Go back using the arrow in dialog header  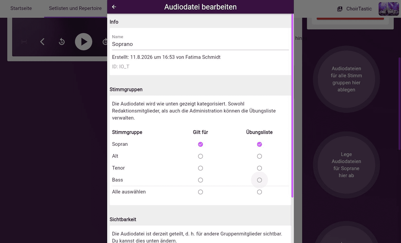[x=114, y=7]
